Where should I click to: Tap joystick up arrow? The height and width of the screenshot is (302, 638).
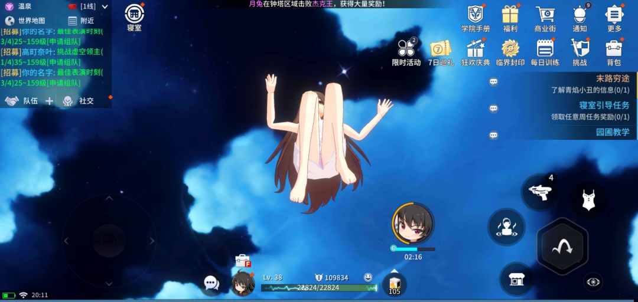[x=109, y=198]
